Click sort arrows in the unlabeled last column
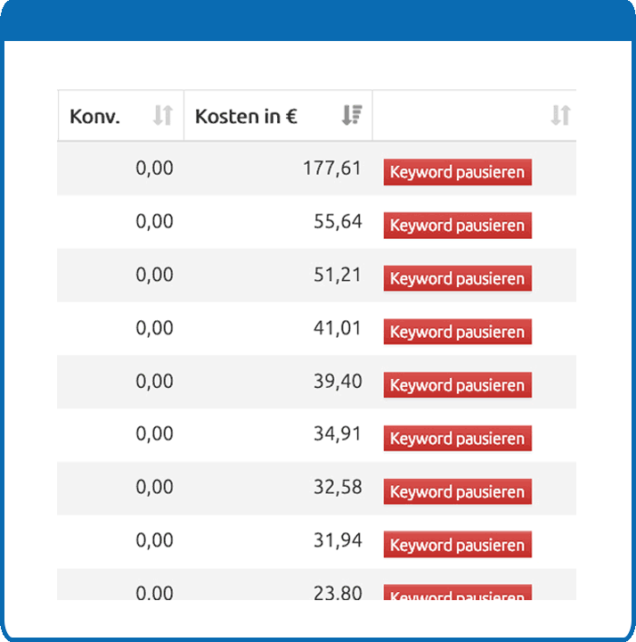The height and width of the screenshot is (642, 636). tap(561, 115)
